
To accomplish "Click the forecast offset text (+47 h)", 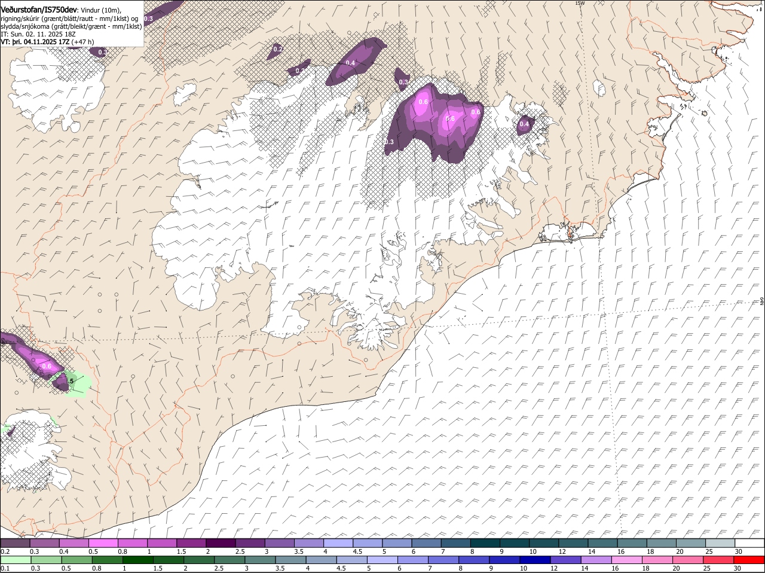I will click(x=82, y=42).
